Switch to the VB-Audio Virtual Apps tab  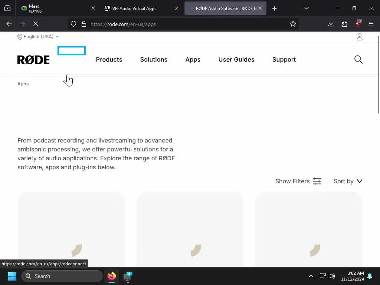click(x=141, y=8)
